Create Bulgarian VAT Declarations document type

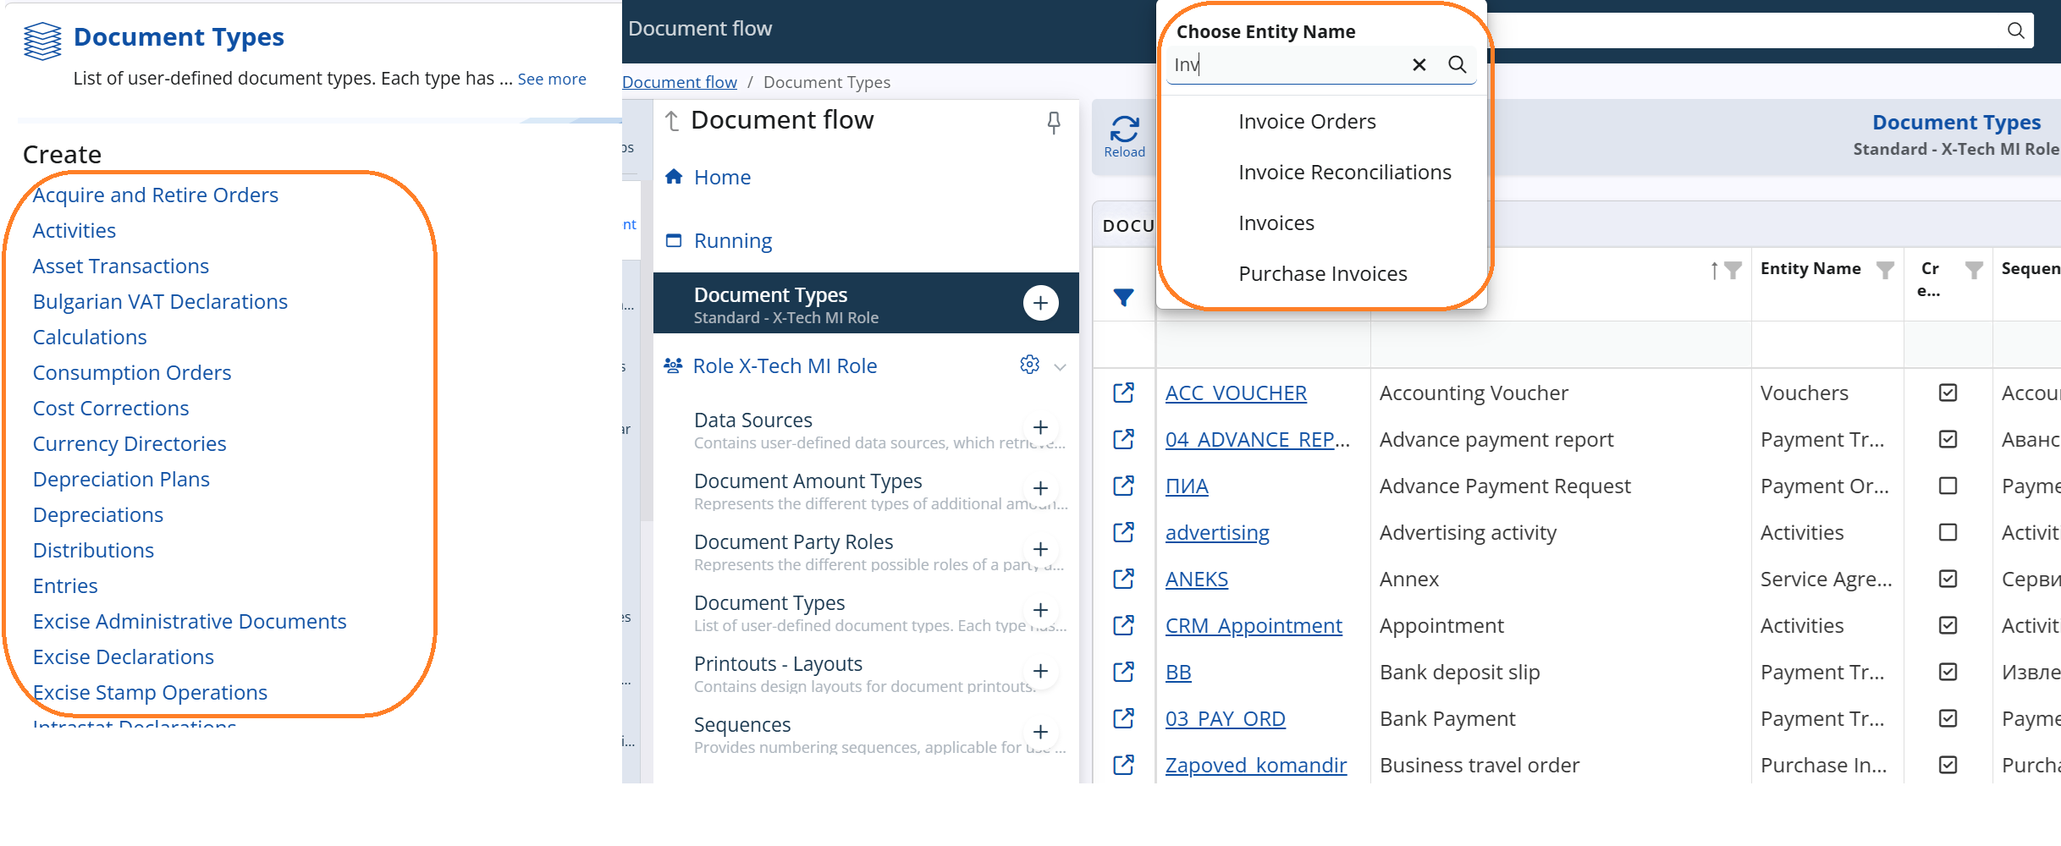(160, 302)
